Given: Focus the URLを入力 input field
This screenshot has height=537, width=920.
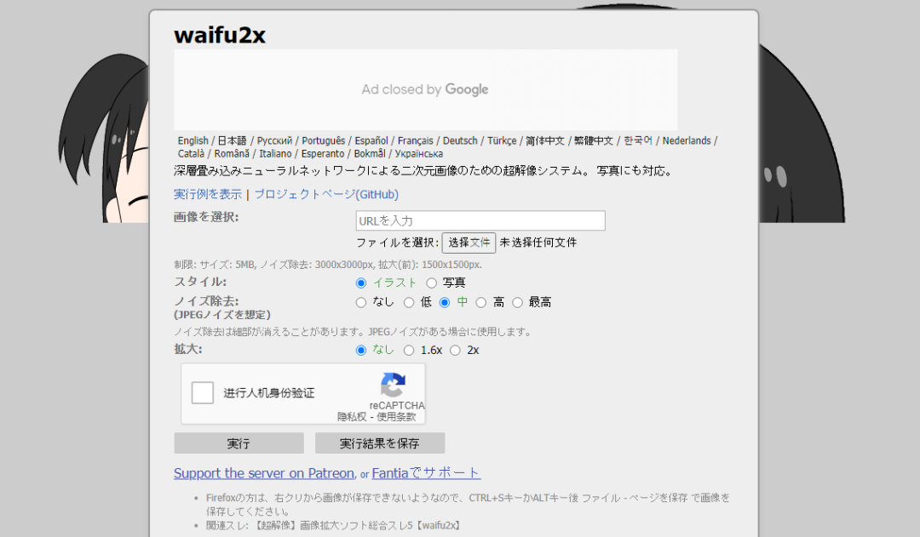Looking at the screenshot, I should click(480, 220).
